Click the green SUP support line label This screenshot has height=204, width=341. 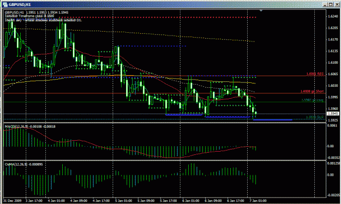click(x=315, y=117)
